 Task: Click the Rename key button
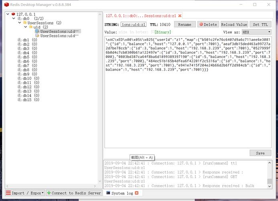point(185,24)
